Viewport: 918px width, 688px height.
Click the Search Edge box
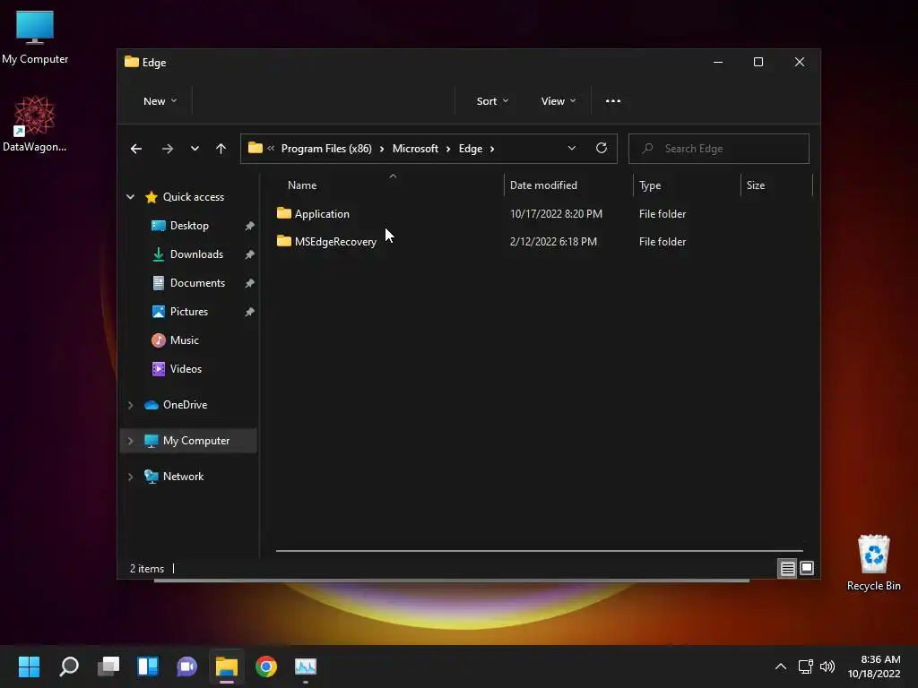[719, 149]
